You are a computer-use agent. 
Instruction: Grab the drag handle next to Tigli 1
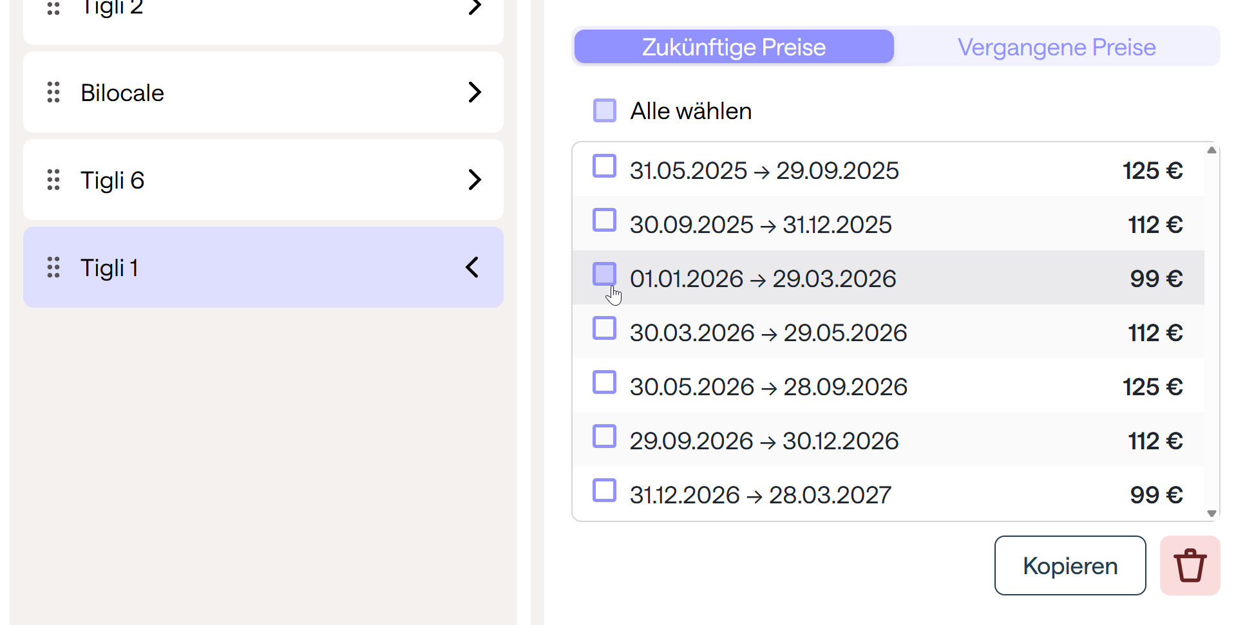point(53,267)
